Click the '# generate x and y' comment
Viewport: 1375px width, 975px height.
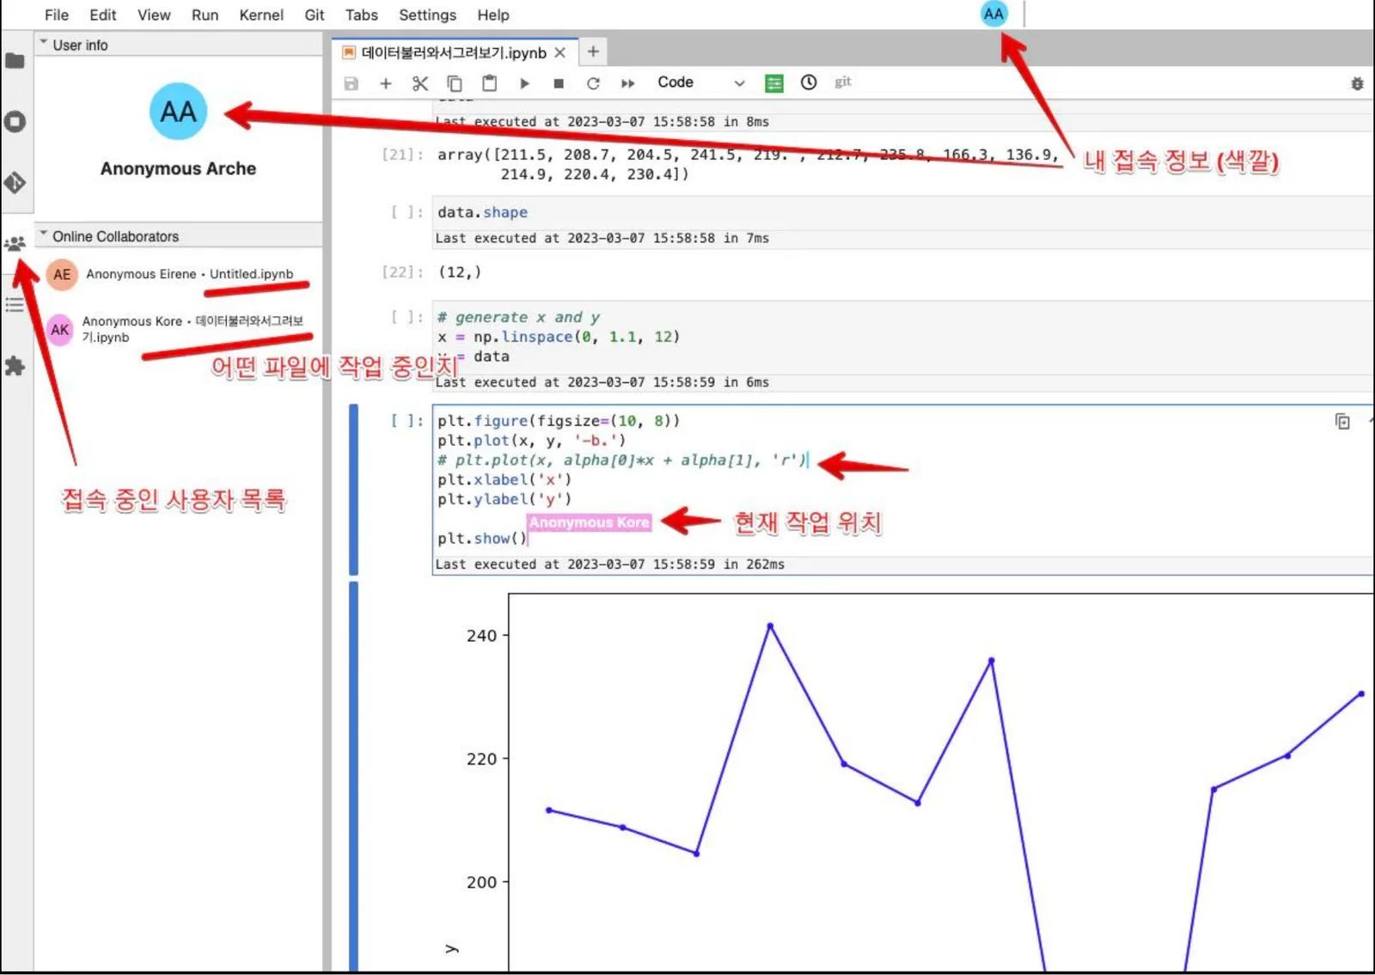[519, 317]
